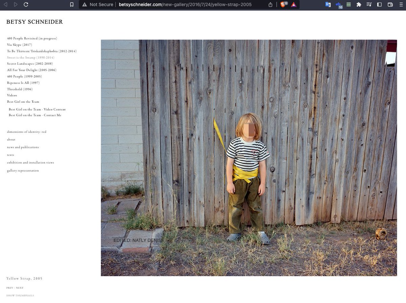Click the NEXT image link
Viewport: 406px width, 303px height.
pyautogui.click(x=20, y=288)
